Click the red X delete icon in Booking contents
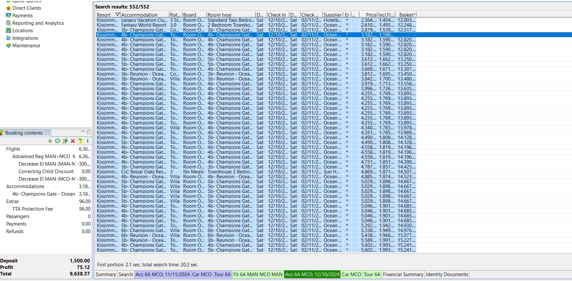The image size is (572, 281). tap(73, 141)
